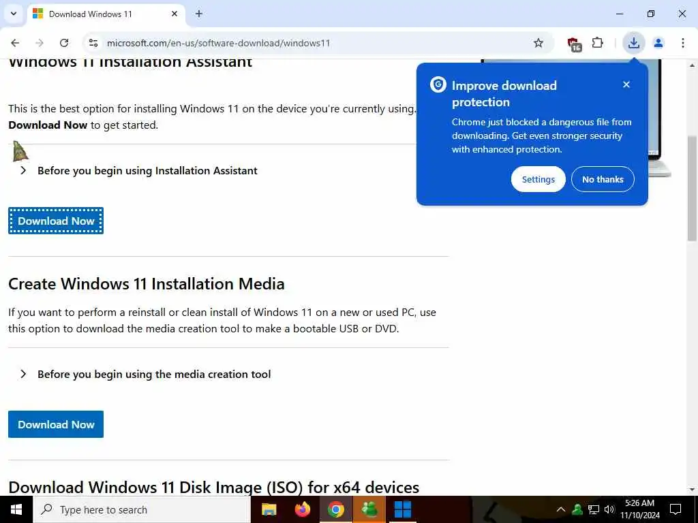Open the blue Windows 11 logo taskbar app

point(403,509)
